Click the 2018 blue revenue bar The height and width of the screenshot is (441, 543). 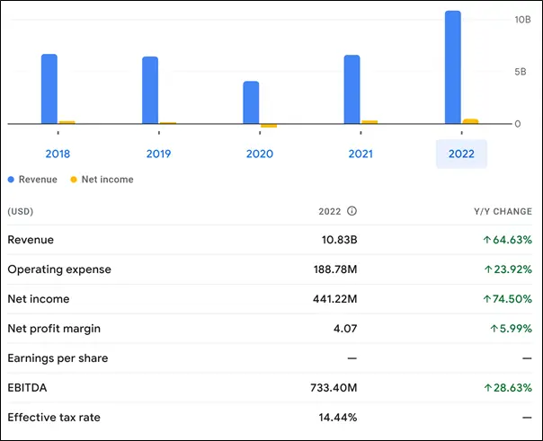tap(49, 89)
